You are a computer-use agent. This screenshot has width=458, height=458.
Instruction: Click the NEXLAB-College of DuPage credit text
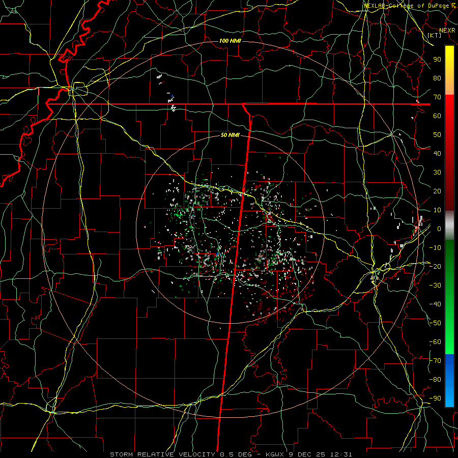(x=407, y=6)
